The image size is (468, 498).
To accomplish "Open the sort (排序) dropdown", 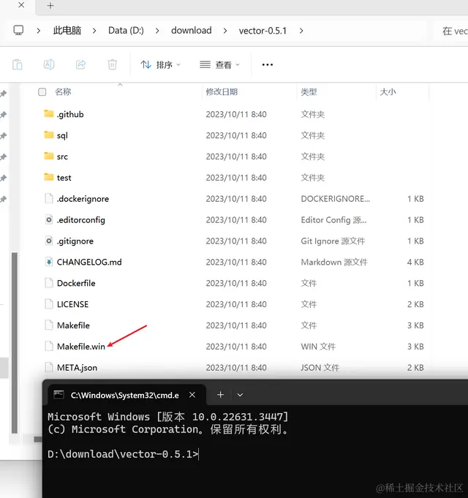I will [x=160, y=65].
